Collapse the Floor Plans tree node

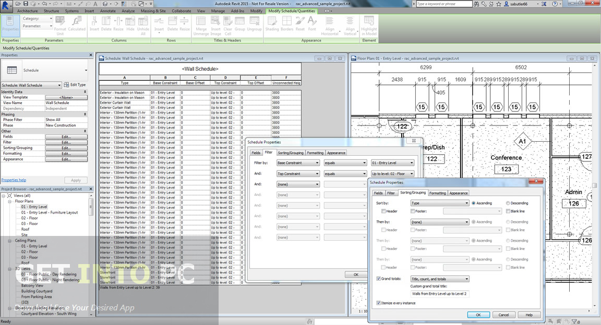[x=9, y=202]
